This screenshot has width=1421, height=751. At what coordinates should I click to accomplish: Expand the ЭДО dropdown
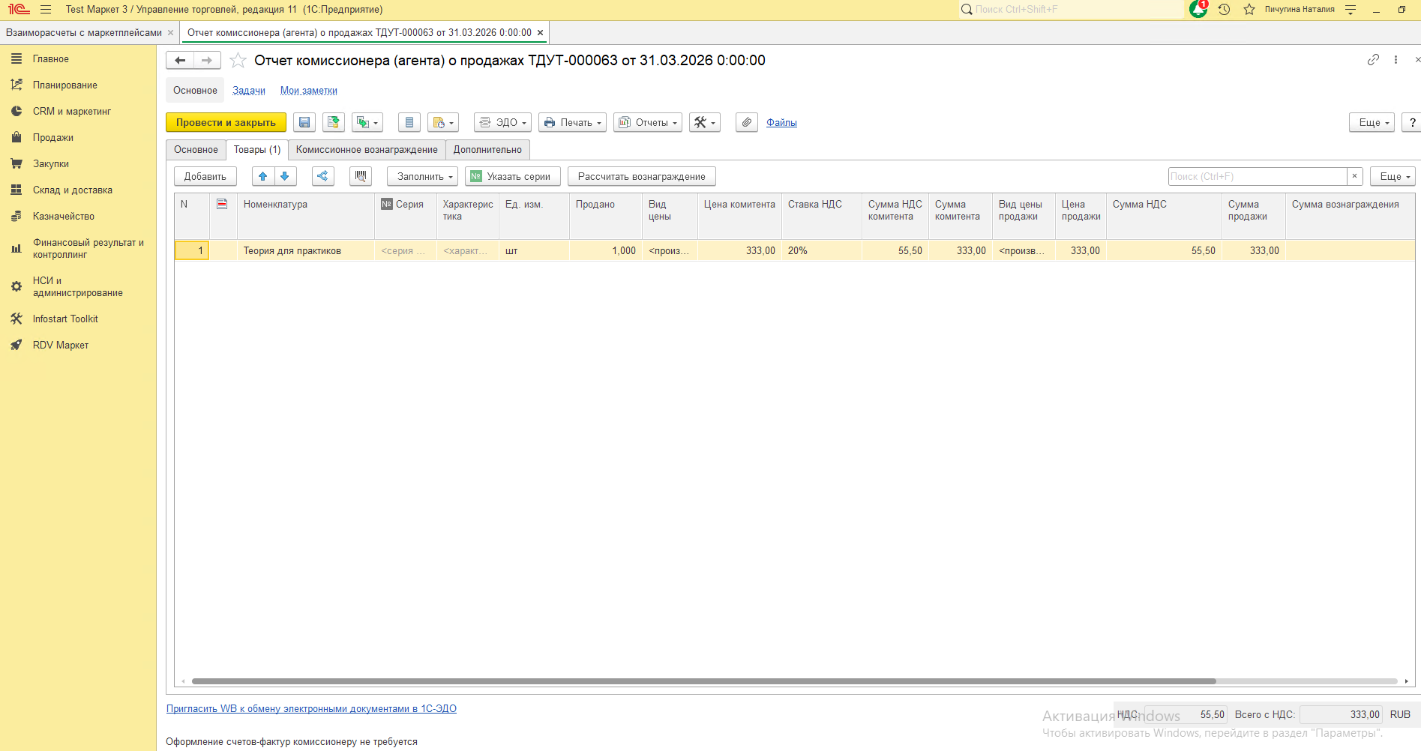tap(503, 122)
